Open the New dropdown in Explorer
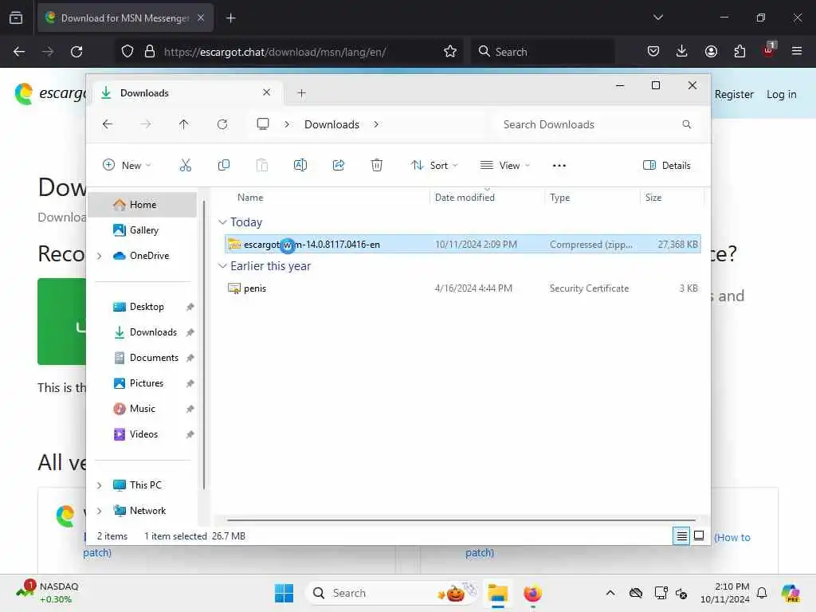This screenshot has height=612, width=816. 127,166
